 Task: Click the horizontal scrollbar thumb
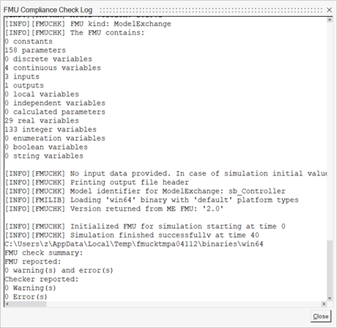click(28, 304)
